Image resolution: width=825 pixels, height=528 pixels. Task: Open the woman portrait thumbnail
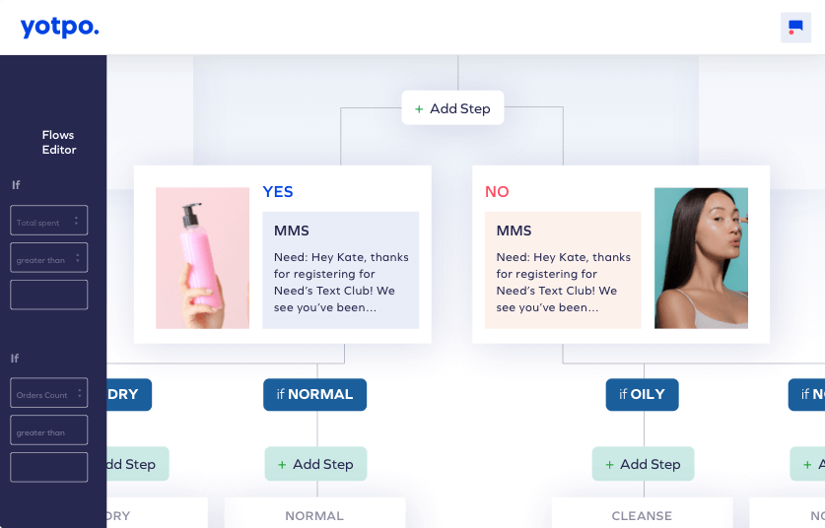pos(701,258)
